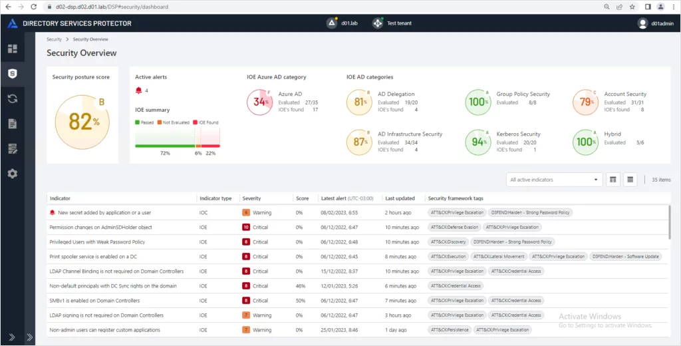Expand the gray secondary panel chevrons
Viewport: 681px width, 346px height.
point(30,337)
